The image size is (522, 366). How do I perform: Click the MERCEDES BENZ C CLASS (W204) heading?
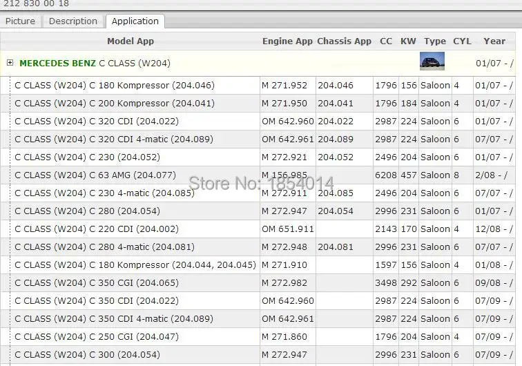[95, 63]
